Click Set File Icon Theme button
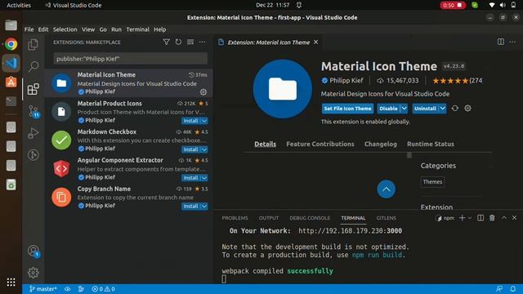 coord(347,109)
